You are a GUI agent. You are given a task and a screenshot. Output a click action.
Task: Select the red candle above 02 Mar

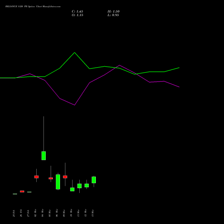36,177
